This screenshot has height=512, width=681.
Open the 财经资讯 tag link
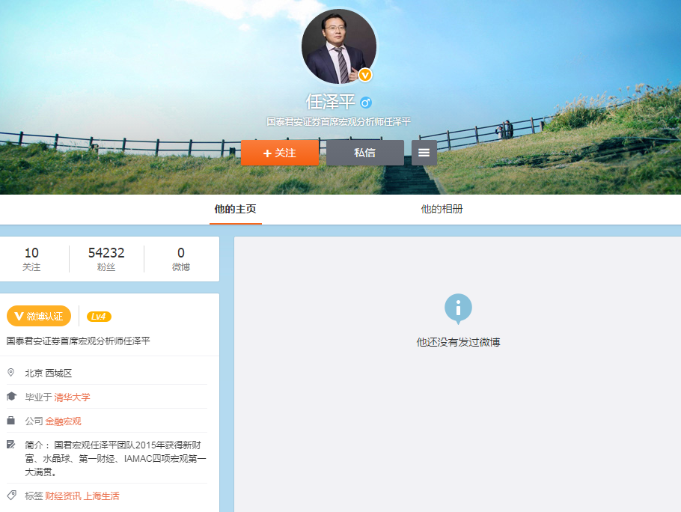[x=63, y=496]
